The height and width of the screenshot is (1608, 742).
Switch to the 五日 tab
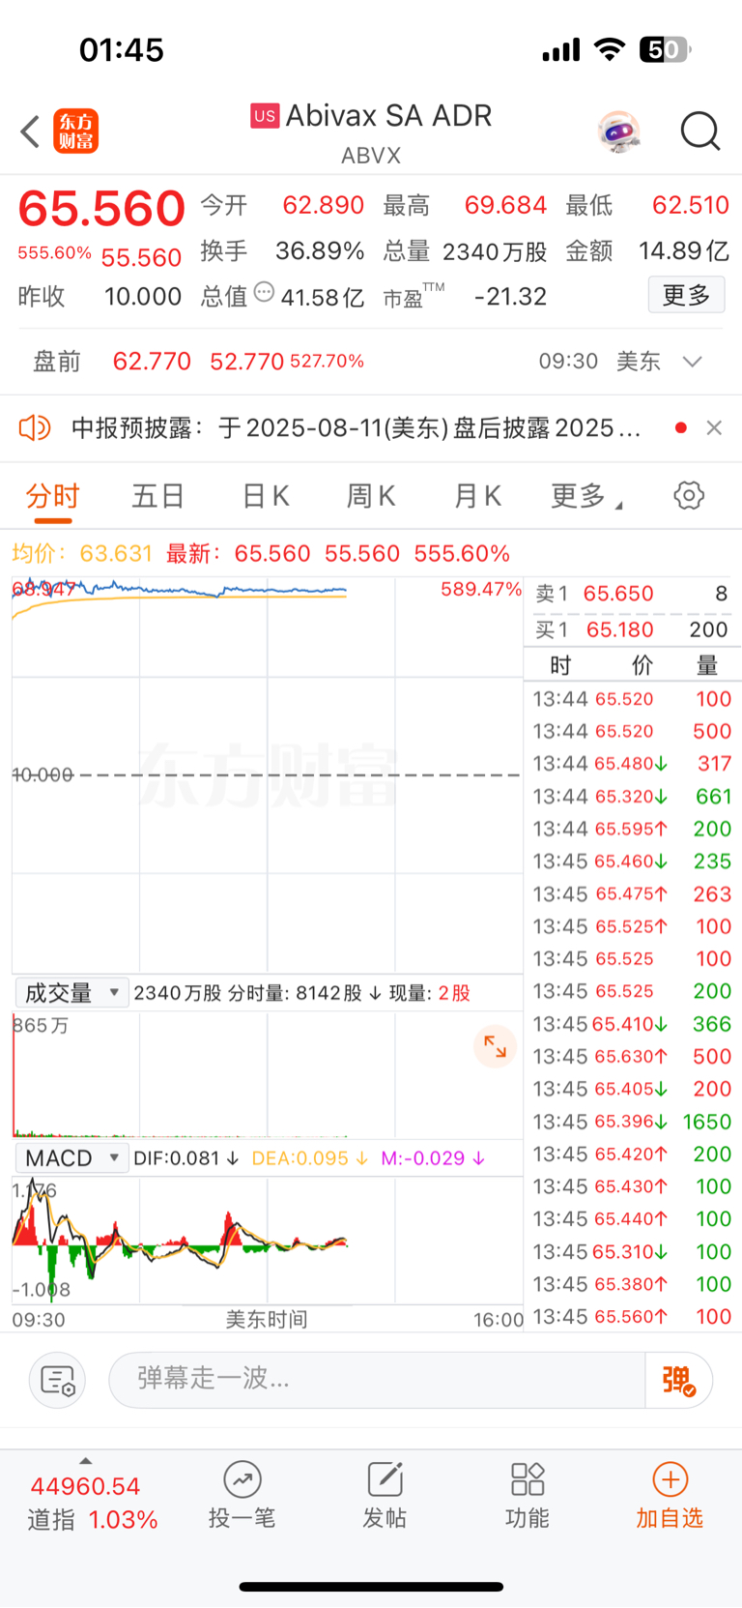click(x=158, y=496)
